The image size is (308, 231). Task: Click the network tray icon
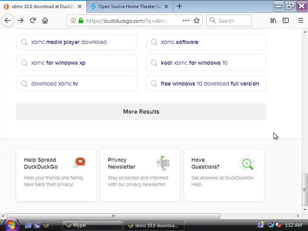271,225
